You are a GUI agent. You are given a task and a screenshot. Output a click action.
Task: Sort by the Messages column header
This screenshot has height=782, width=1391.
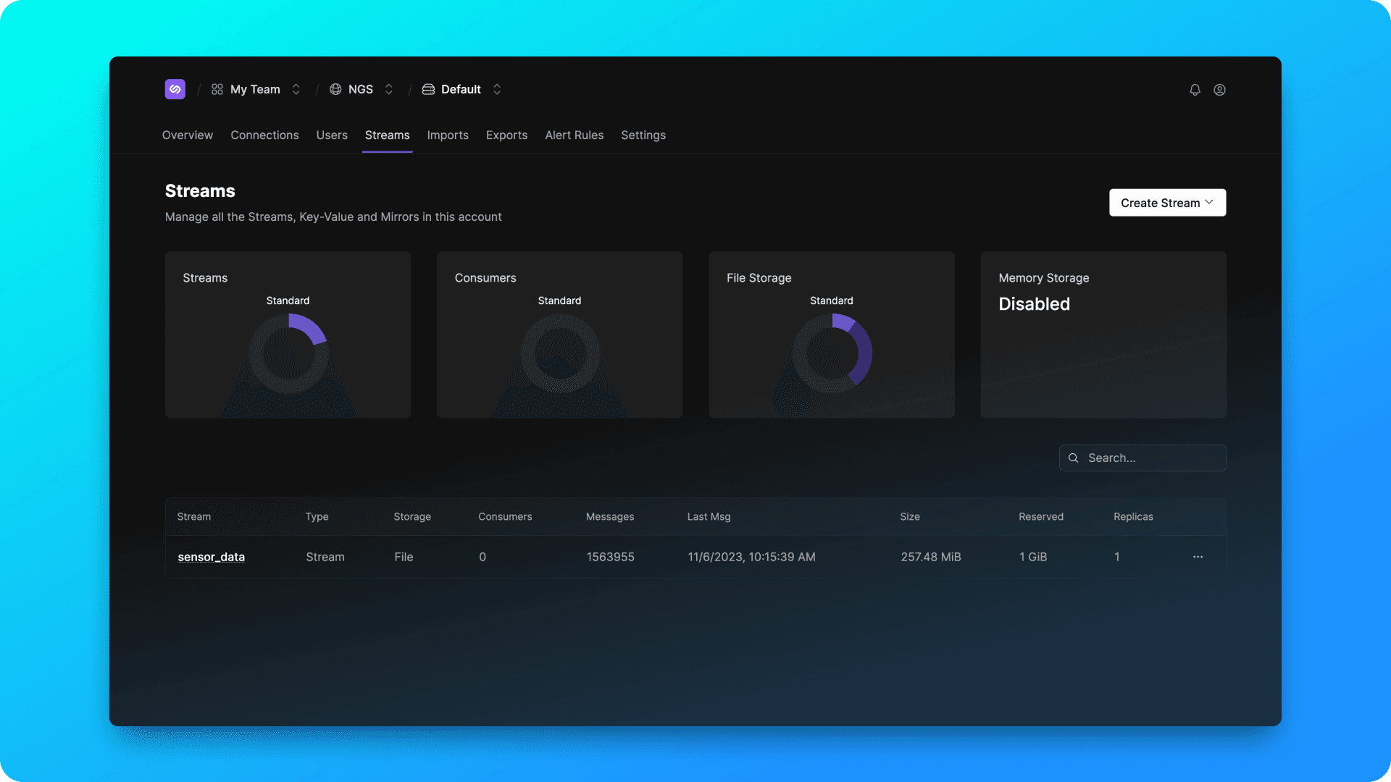[x=609, y=517]
